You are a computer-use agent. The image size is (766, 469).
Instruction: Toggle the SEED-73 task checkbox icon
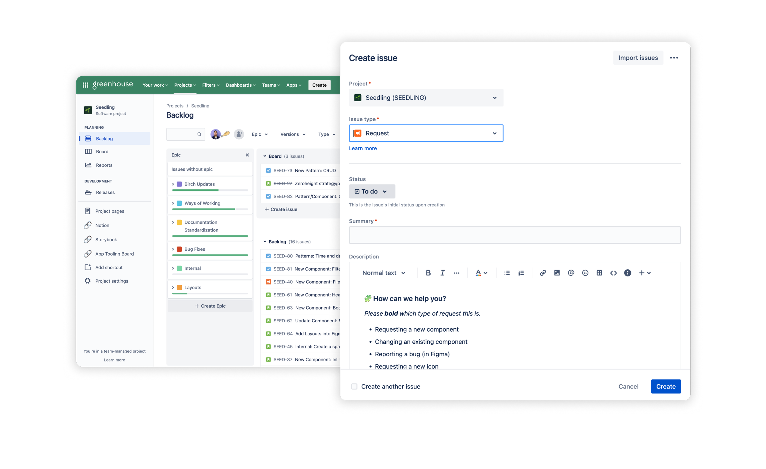click(x=268, y=171)
